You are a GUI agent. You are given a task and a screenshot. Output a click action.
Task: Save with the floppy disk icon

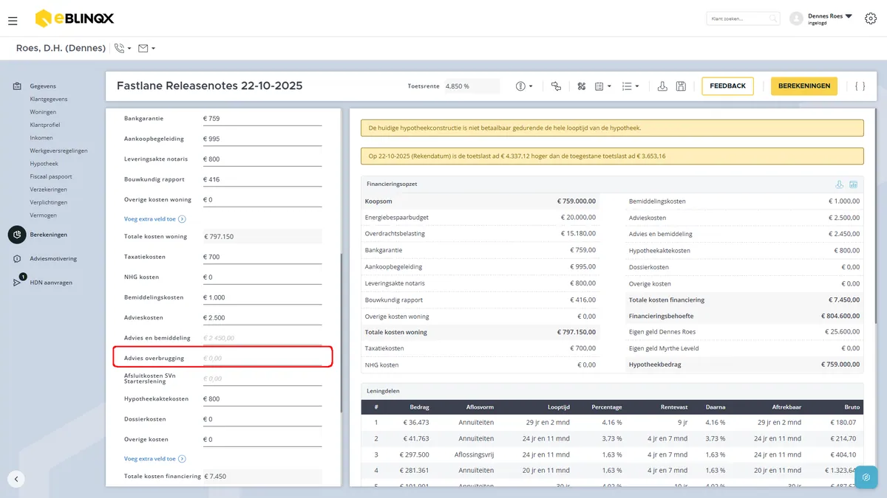681,86
